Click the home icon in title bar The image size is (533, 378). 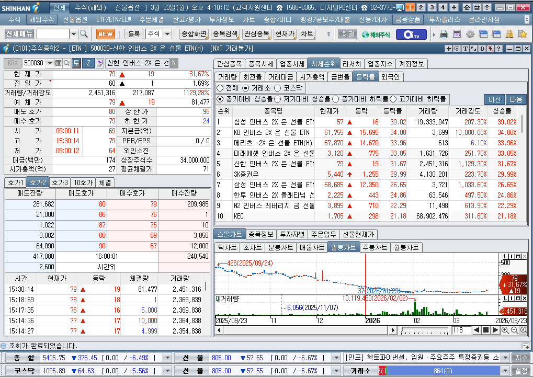tap(467, 7)
